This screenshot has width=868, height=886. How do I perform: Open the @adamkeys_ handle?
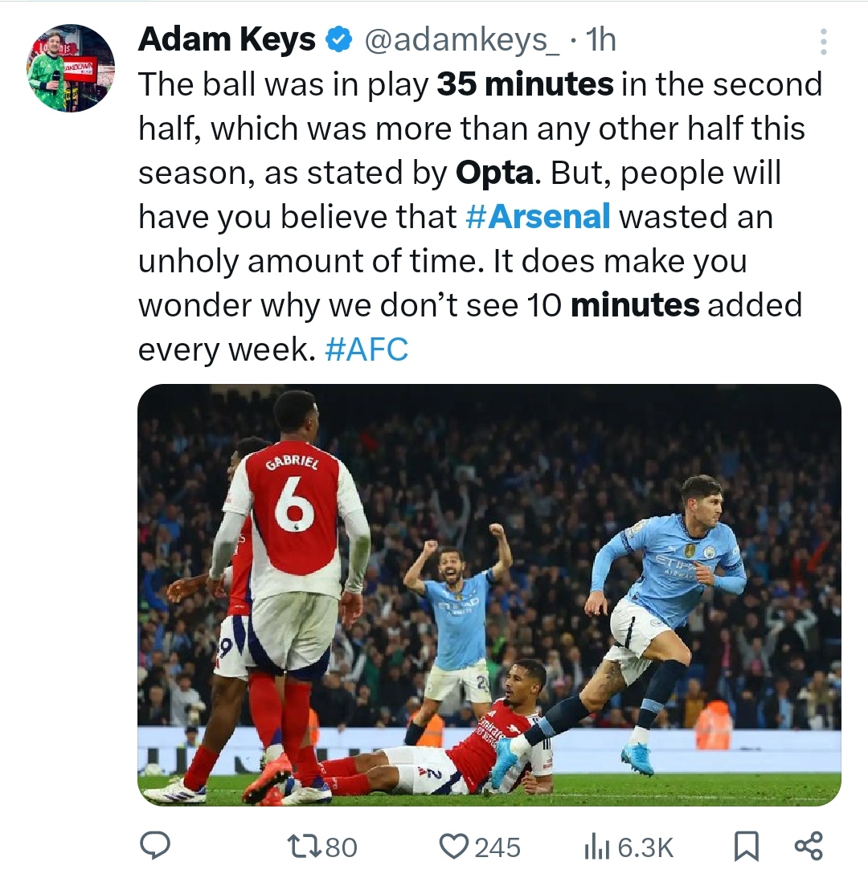tap(461, 40)
